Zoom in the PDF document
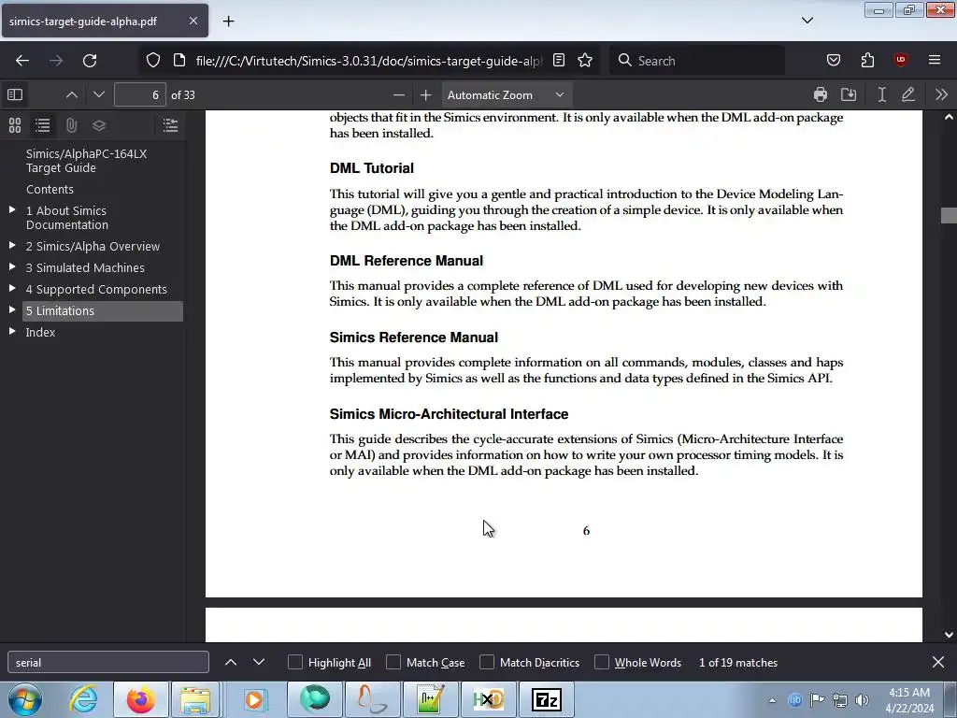Screen dimensions: 957x718 pyautogui.click(x=425, y=95)
